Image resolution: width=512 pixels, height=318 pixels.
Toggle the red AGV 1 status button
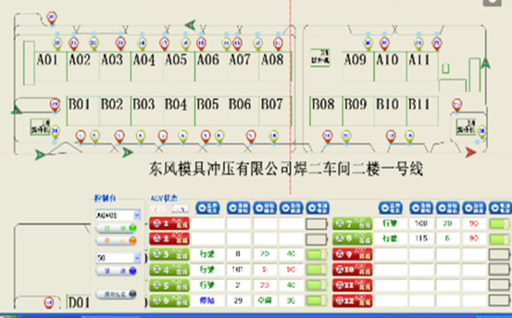(170, 223)
